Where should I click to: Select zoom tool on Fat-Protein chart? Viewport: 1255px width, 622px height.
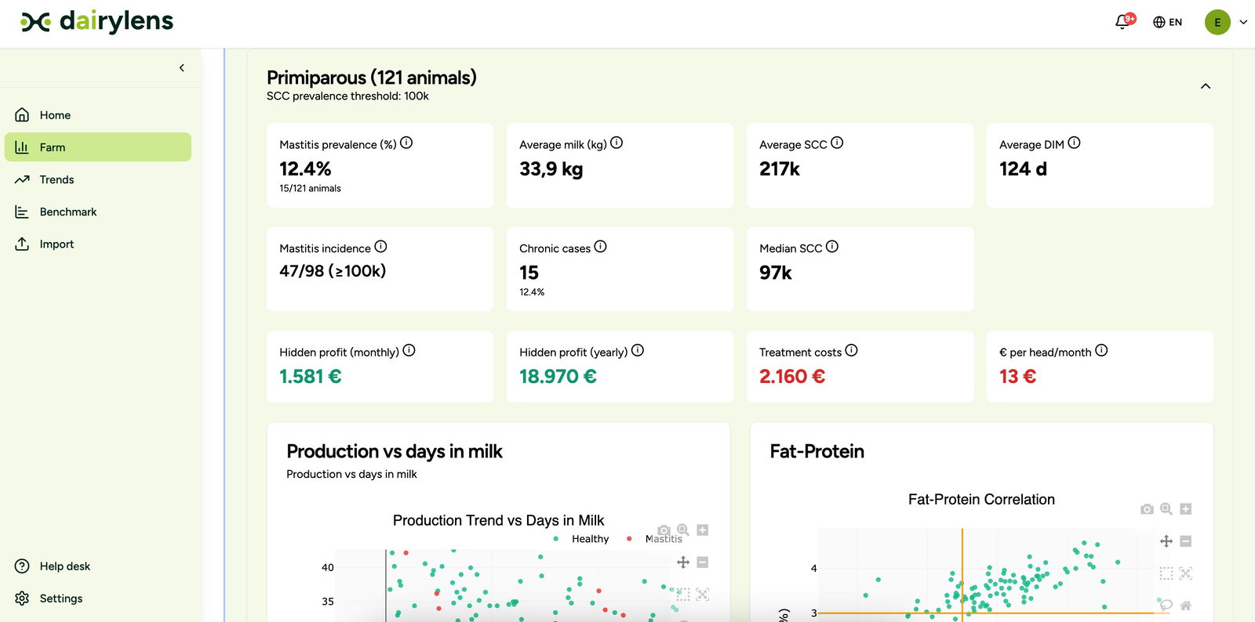click(x=1166, y=509)
